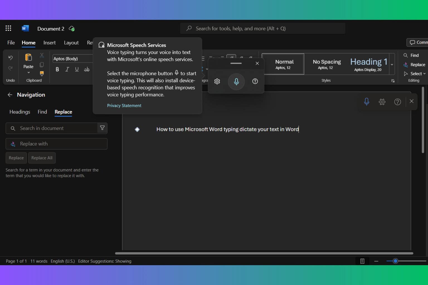Click the horizontal scrollbar
This screenshot has height=285, width=428.
tap(264, 253)
